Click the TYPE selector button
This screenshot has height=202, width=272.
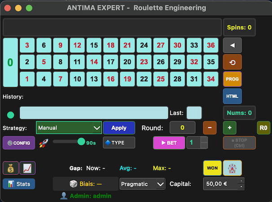(119, 143)
